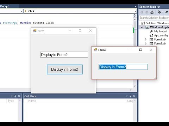Viewport: 169px width, 126px height.
Task: Select the WindowsApplication project node
Action: [x=159, y=27]
